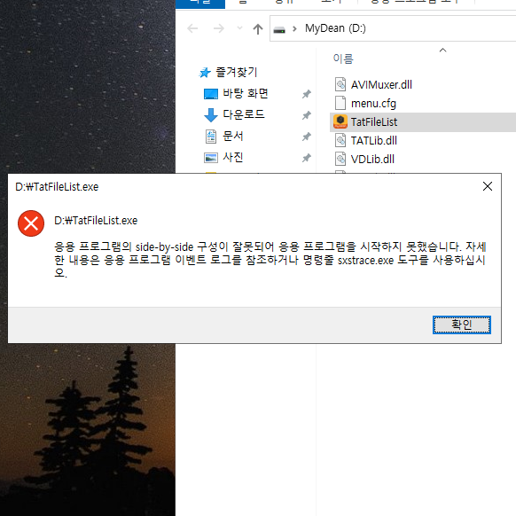Viewport: 516px width, 516px height.
Task: Click the AVIMuxer.dll file icon
Action: click(x=340, y=84)
